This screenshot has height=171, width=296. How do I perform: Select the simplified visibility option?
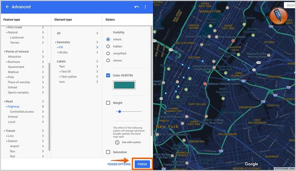[108, 53]
